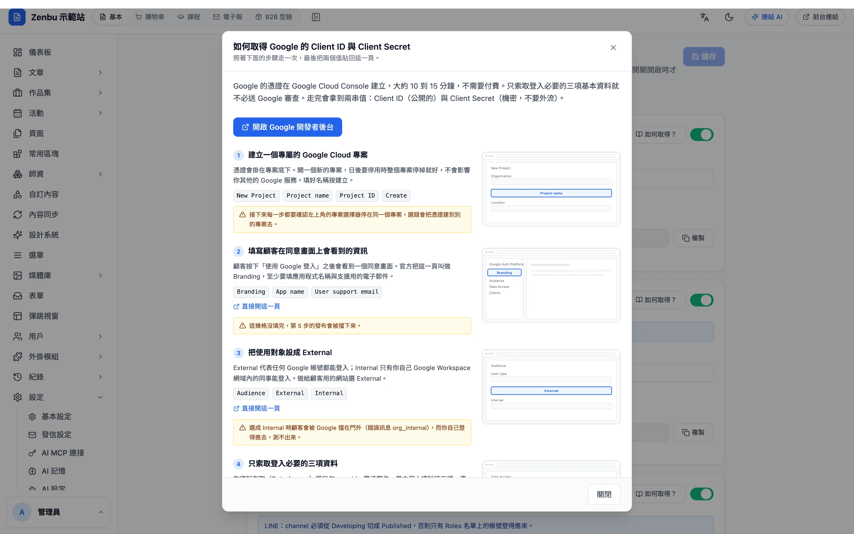Click the 頁面 pages icon

coord(18,133)
